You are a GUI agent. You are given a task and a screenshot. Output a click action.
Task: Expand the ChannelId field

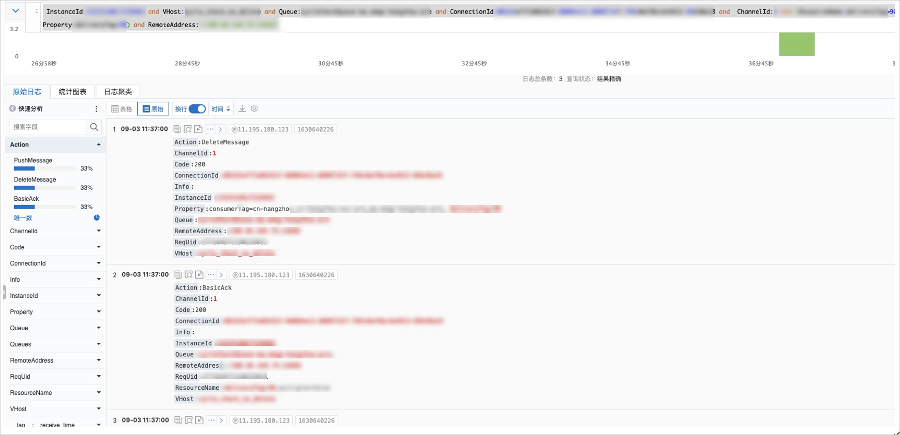99,231
